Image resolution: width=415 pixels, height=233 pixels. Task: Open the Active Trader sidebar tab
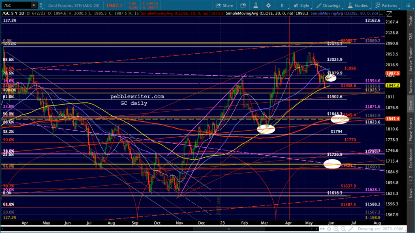point(411,59)
